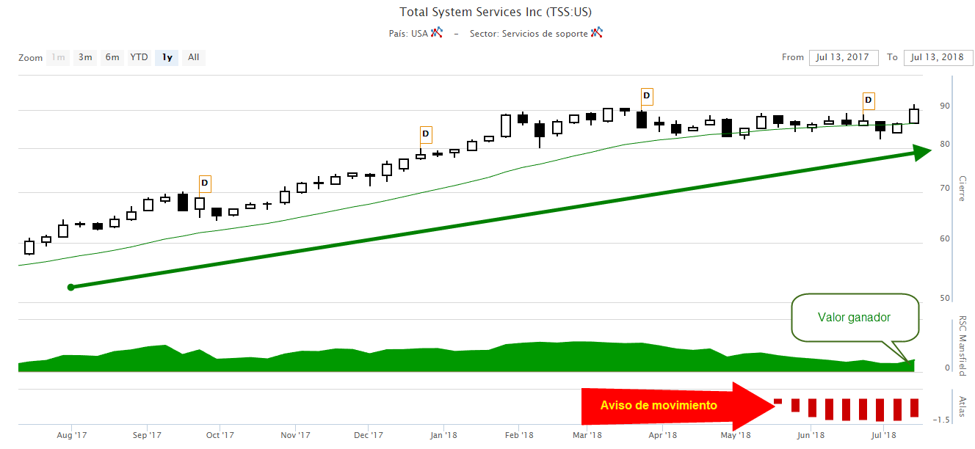Click the País: USA label
The image size is (975, 449).
tap(408, 33)
